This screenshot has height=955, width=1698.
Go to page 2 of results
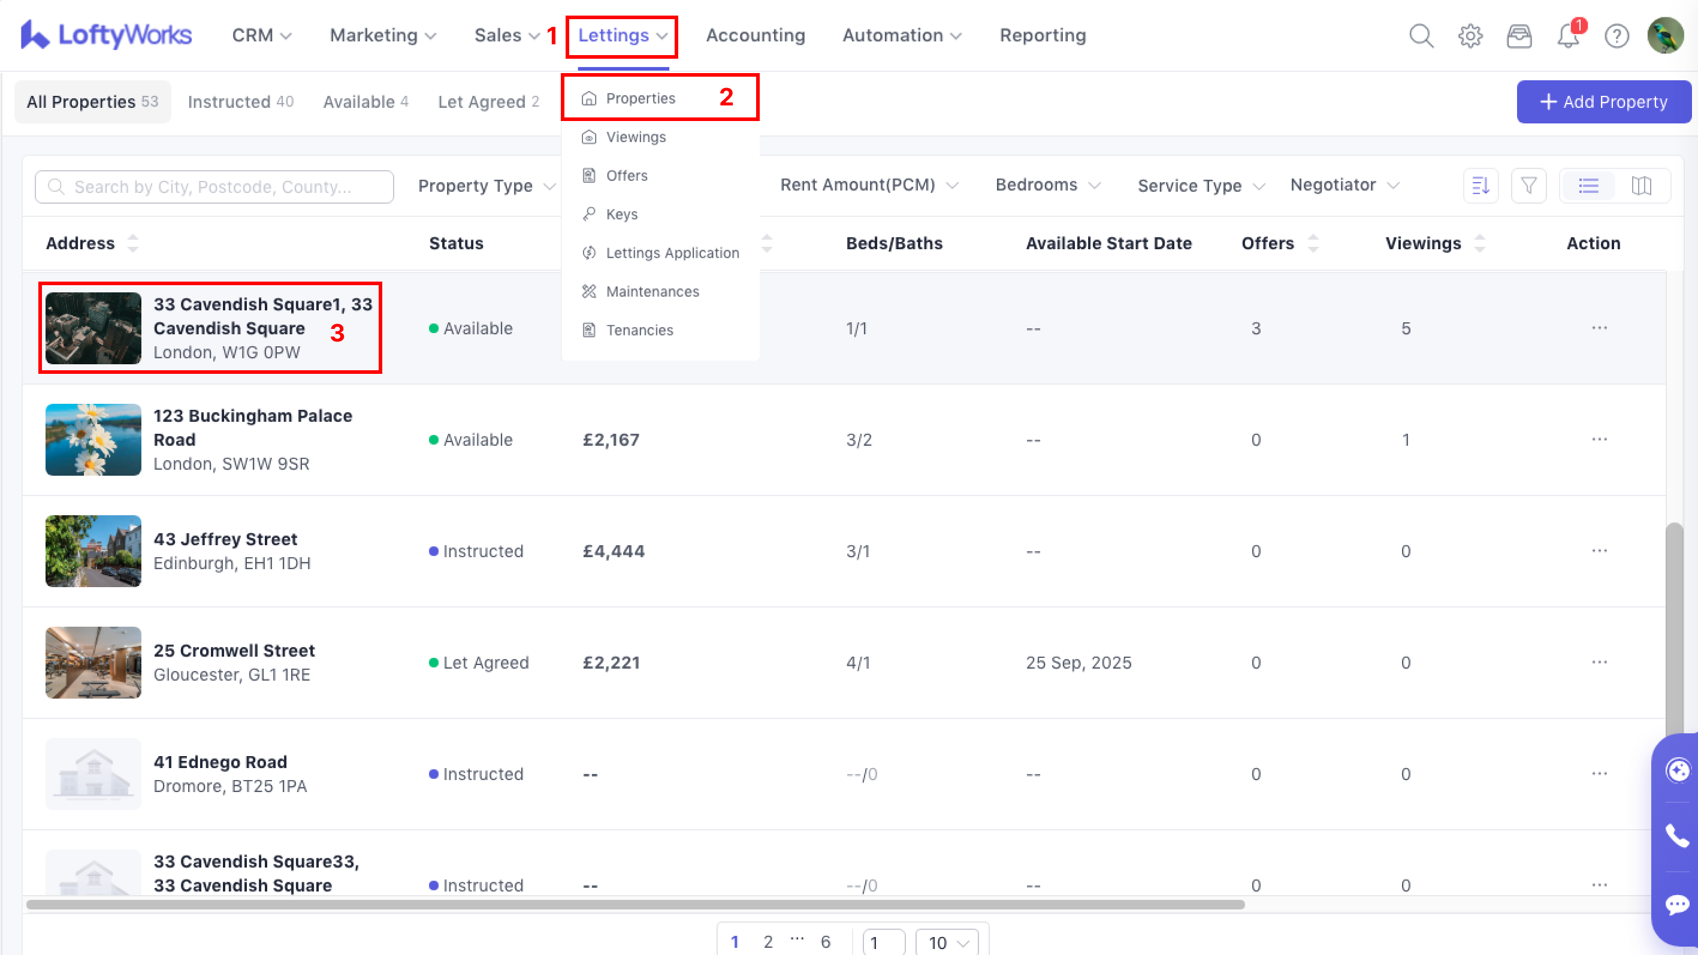click(x=768, y=942)
